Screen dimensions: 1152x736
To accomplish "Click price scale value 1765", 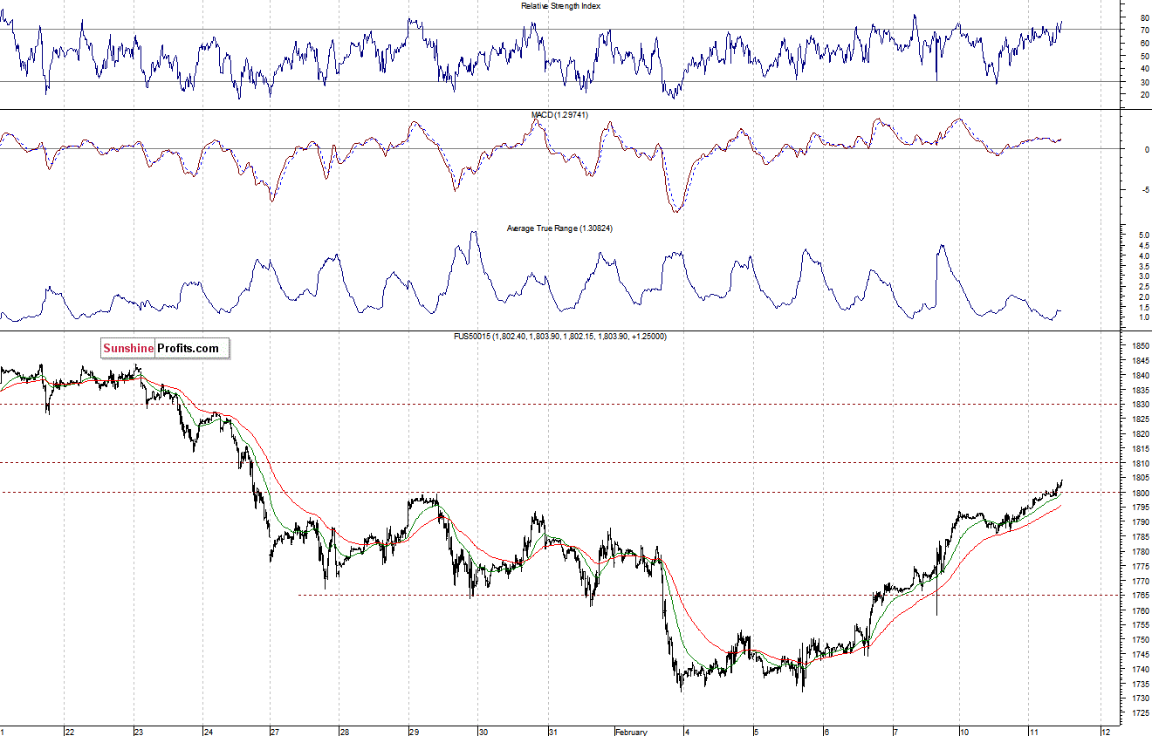I will [x=1140, y=596].
